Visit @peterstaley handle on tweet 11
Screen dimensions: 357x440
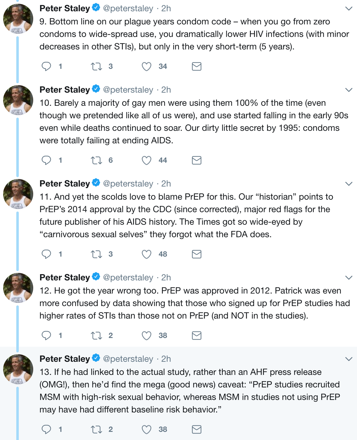click(128, 184)
